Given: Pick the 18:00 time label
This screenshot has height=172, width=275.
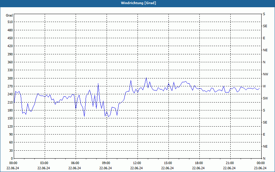Looking at the screenshot, I should click(x=199, y=163).
